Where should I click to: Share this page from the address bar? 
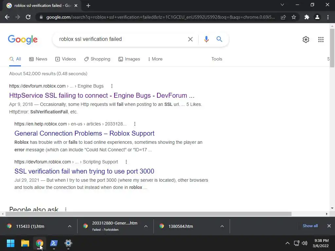(283, 17)
